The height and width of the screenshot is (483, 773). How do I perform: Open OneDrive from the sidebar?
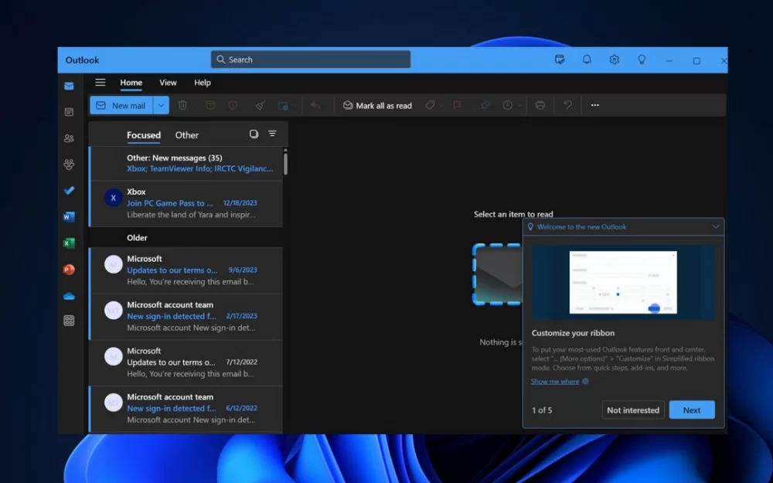[69, 296]
